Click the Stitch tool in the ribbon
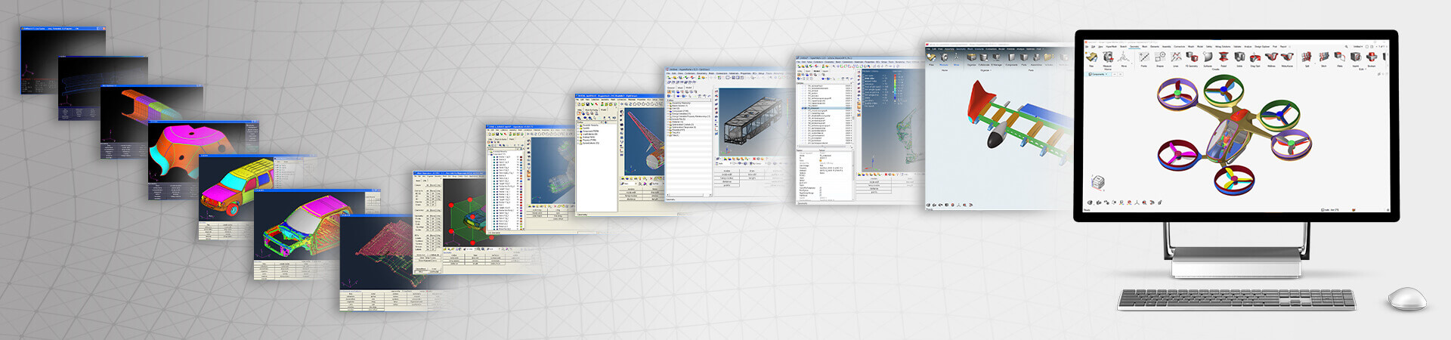The image size is (1451, 340). pos(1323,57)
